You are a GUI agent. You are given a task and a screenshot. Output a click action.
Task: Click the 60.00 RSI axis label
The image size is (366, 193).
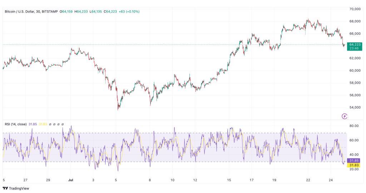point(354,140)
